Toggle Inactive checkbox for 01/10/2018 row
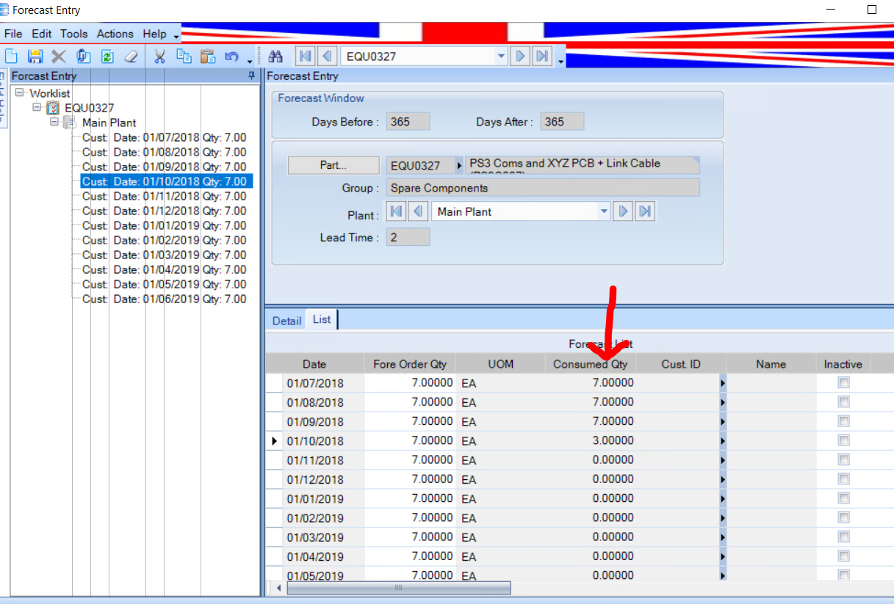 (843, 440)
